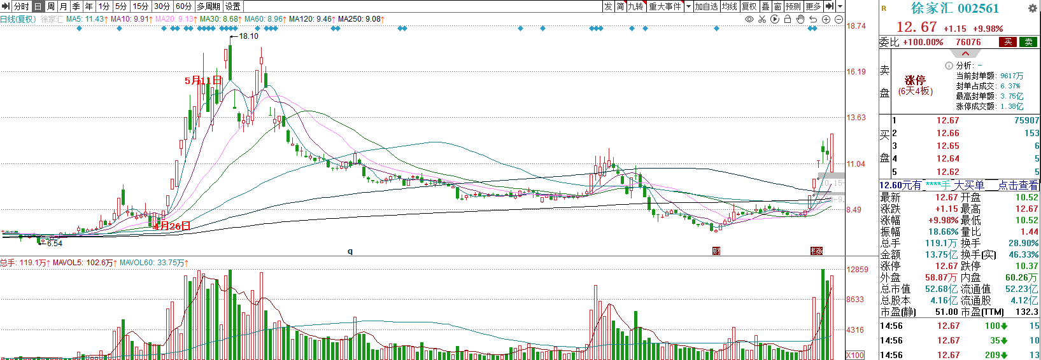
Task: Click the 窗 window button
Action: pyautogui.click(x=778, y=6)
